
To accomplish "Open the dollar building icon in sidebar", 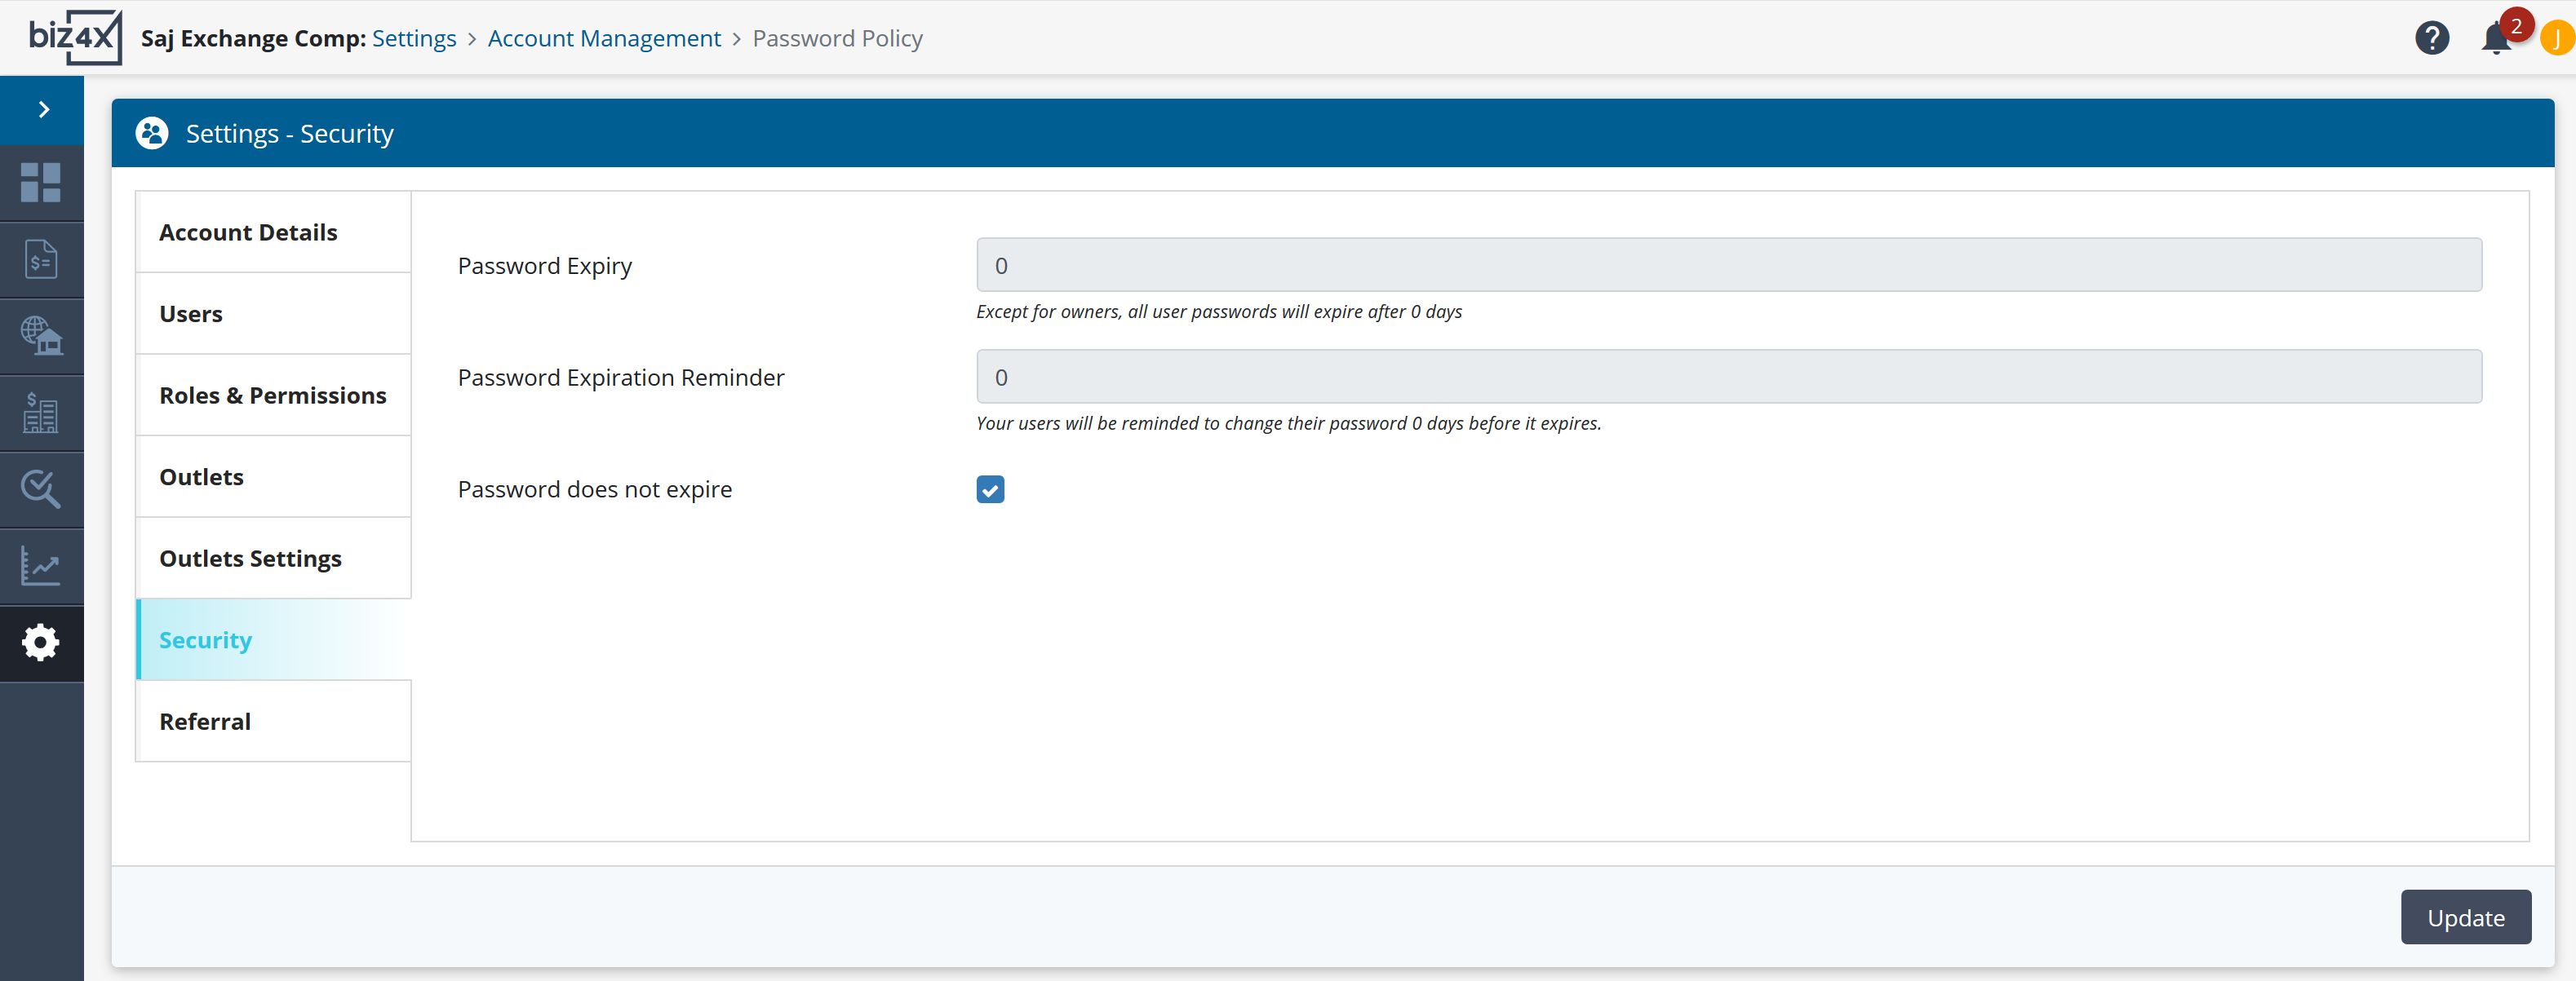I will click(41, 413).
